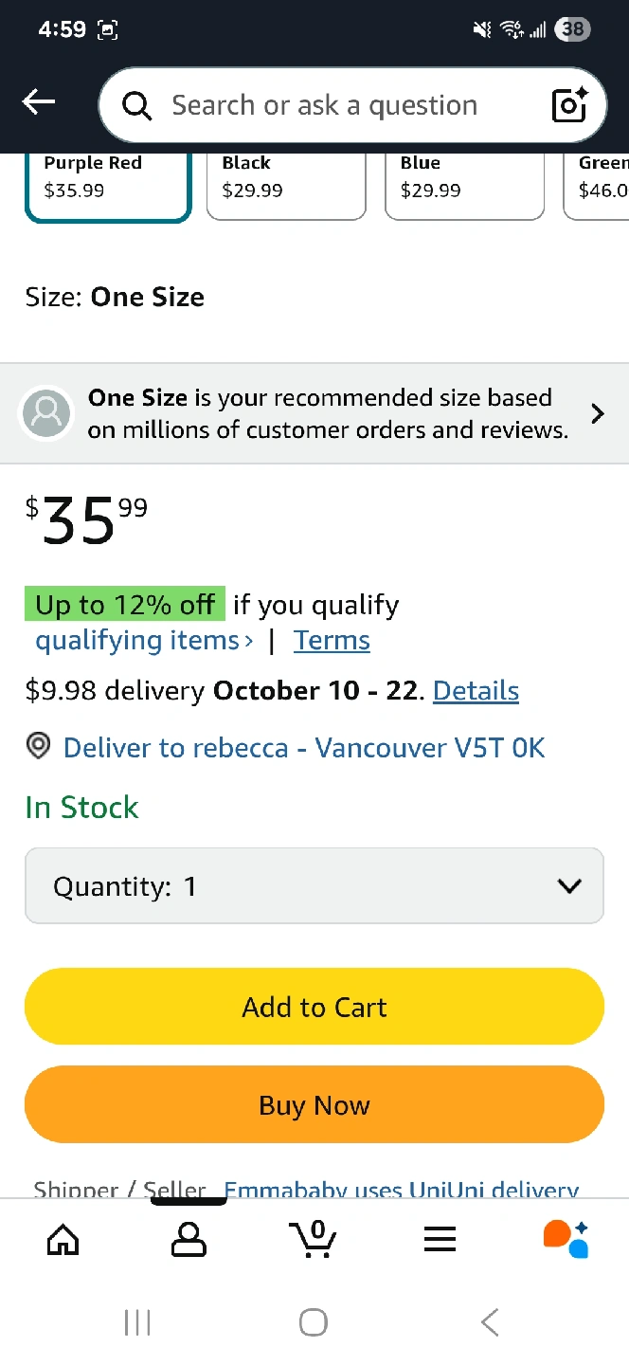Tap the delivery location pin icon
This screenshot has height=1365, width=629.
click(38, 747)
